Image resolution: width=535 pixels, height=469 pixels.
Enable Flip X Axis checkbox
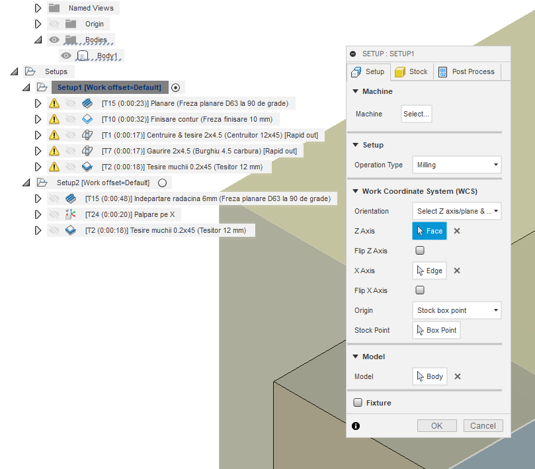[420, 290]
